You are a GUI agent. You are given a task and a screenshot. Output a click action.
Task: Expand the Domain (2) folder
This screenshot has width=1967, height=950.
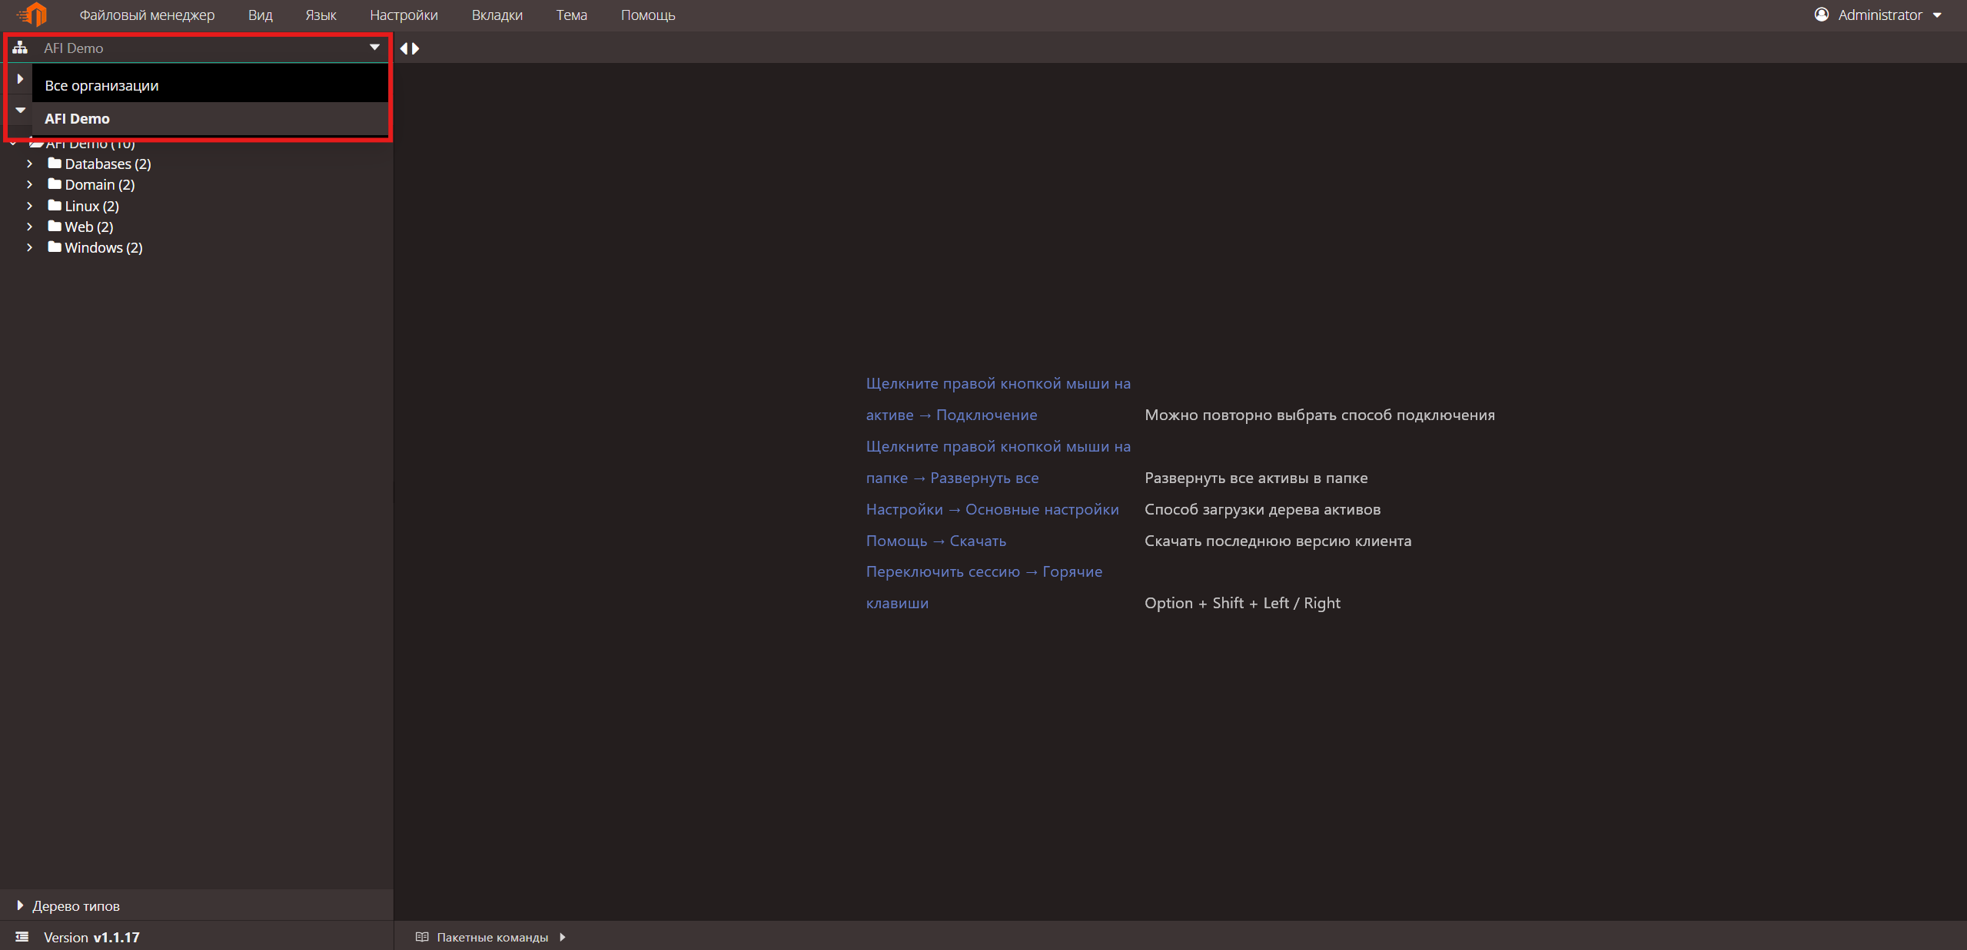pyautogui.click(x=29, y=184)
